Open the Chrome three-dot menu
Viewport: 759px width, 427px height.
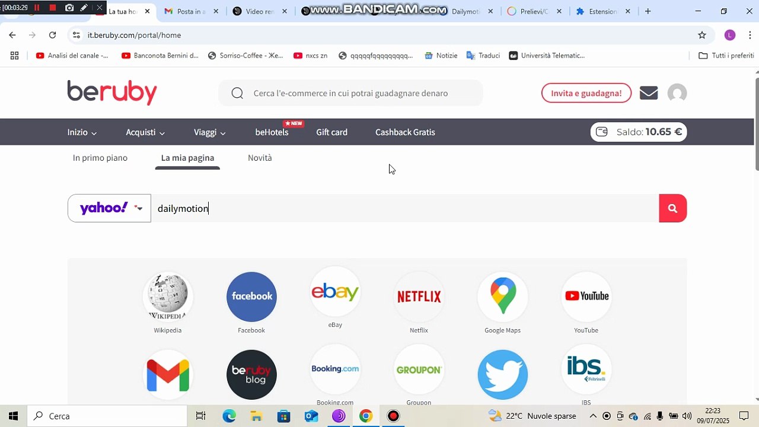(750, 35)
